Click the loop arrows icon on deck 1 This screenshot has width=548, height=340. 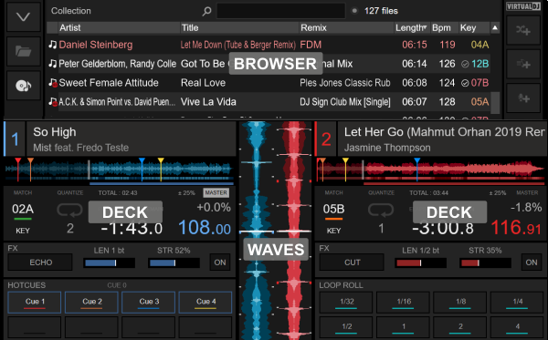tap(70, 210)
